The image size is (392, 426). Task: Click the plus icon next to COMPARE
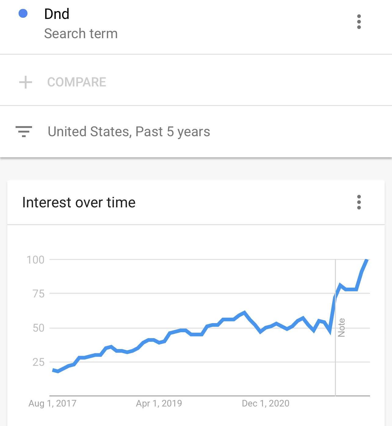click(x=26, y=82)
